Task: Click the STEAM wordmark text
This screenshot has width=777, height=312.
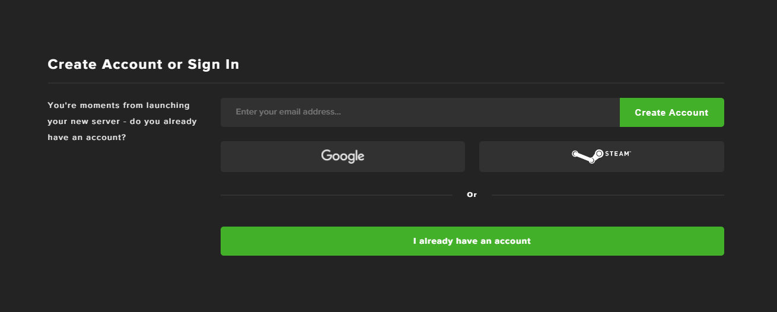Action: point(617,153)
